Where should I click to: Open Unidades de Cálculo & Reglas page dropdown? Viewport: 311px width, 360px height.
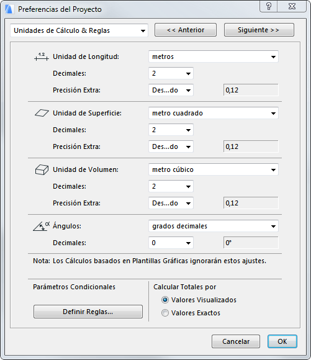tap(79, 30)
